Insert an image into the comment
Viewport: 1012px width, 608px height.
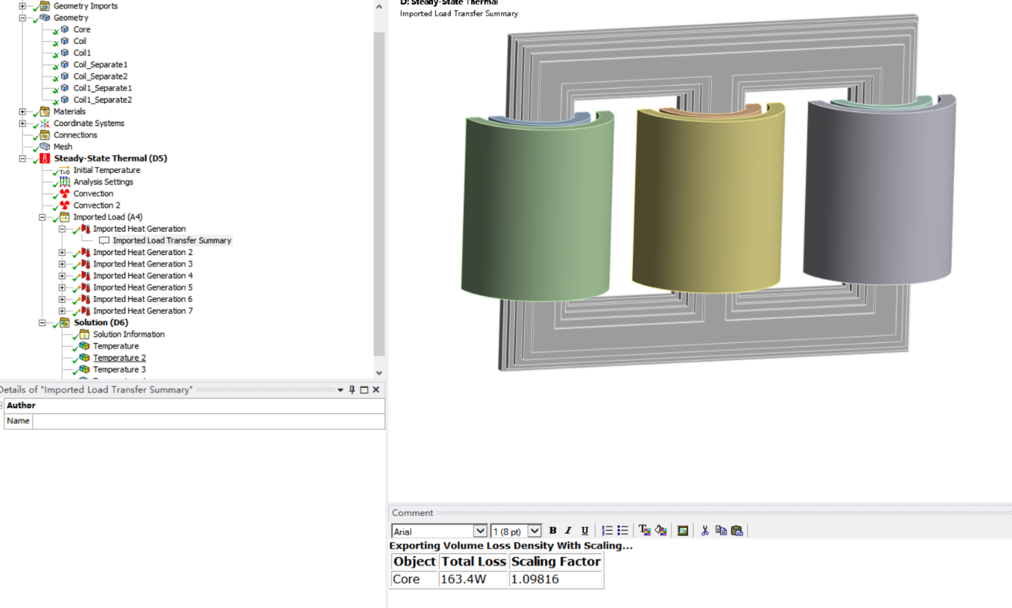coord(682,530)
